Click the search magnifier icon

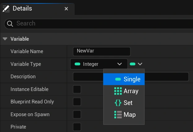[x=10, y=24]
